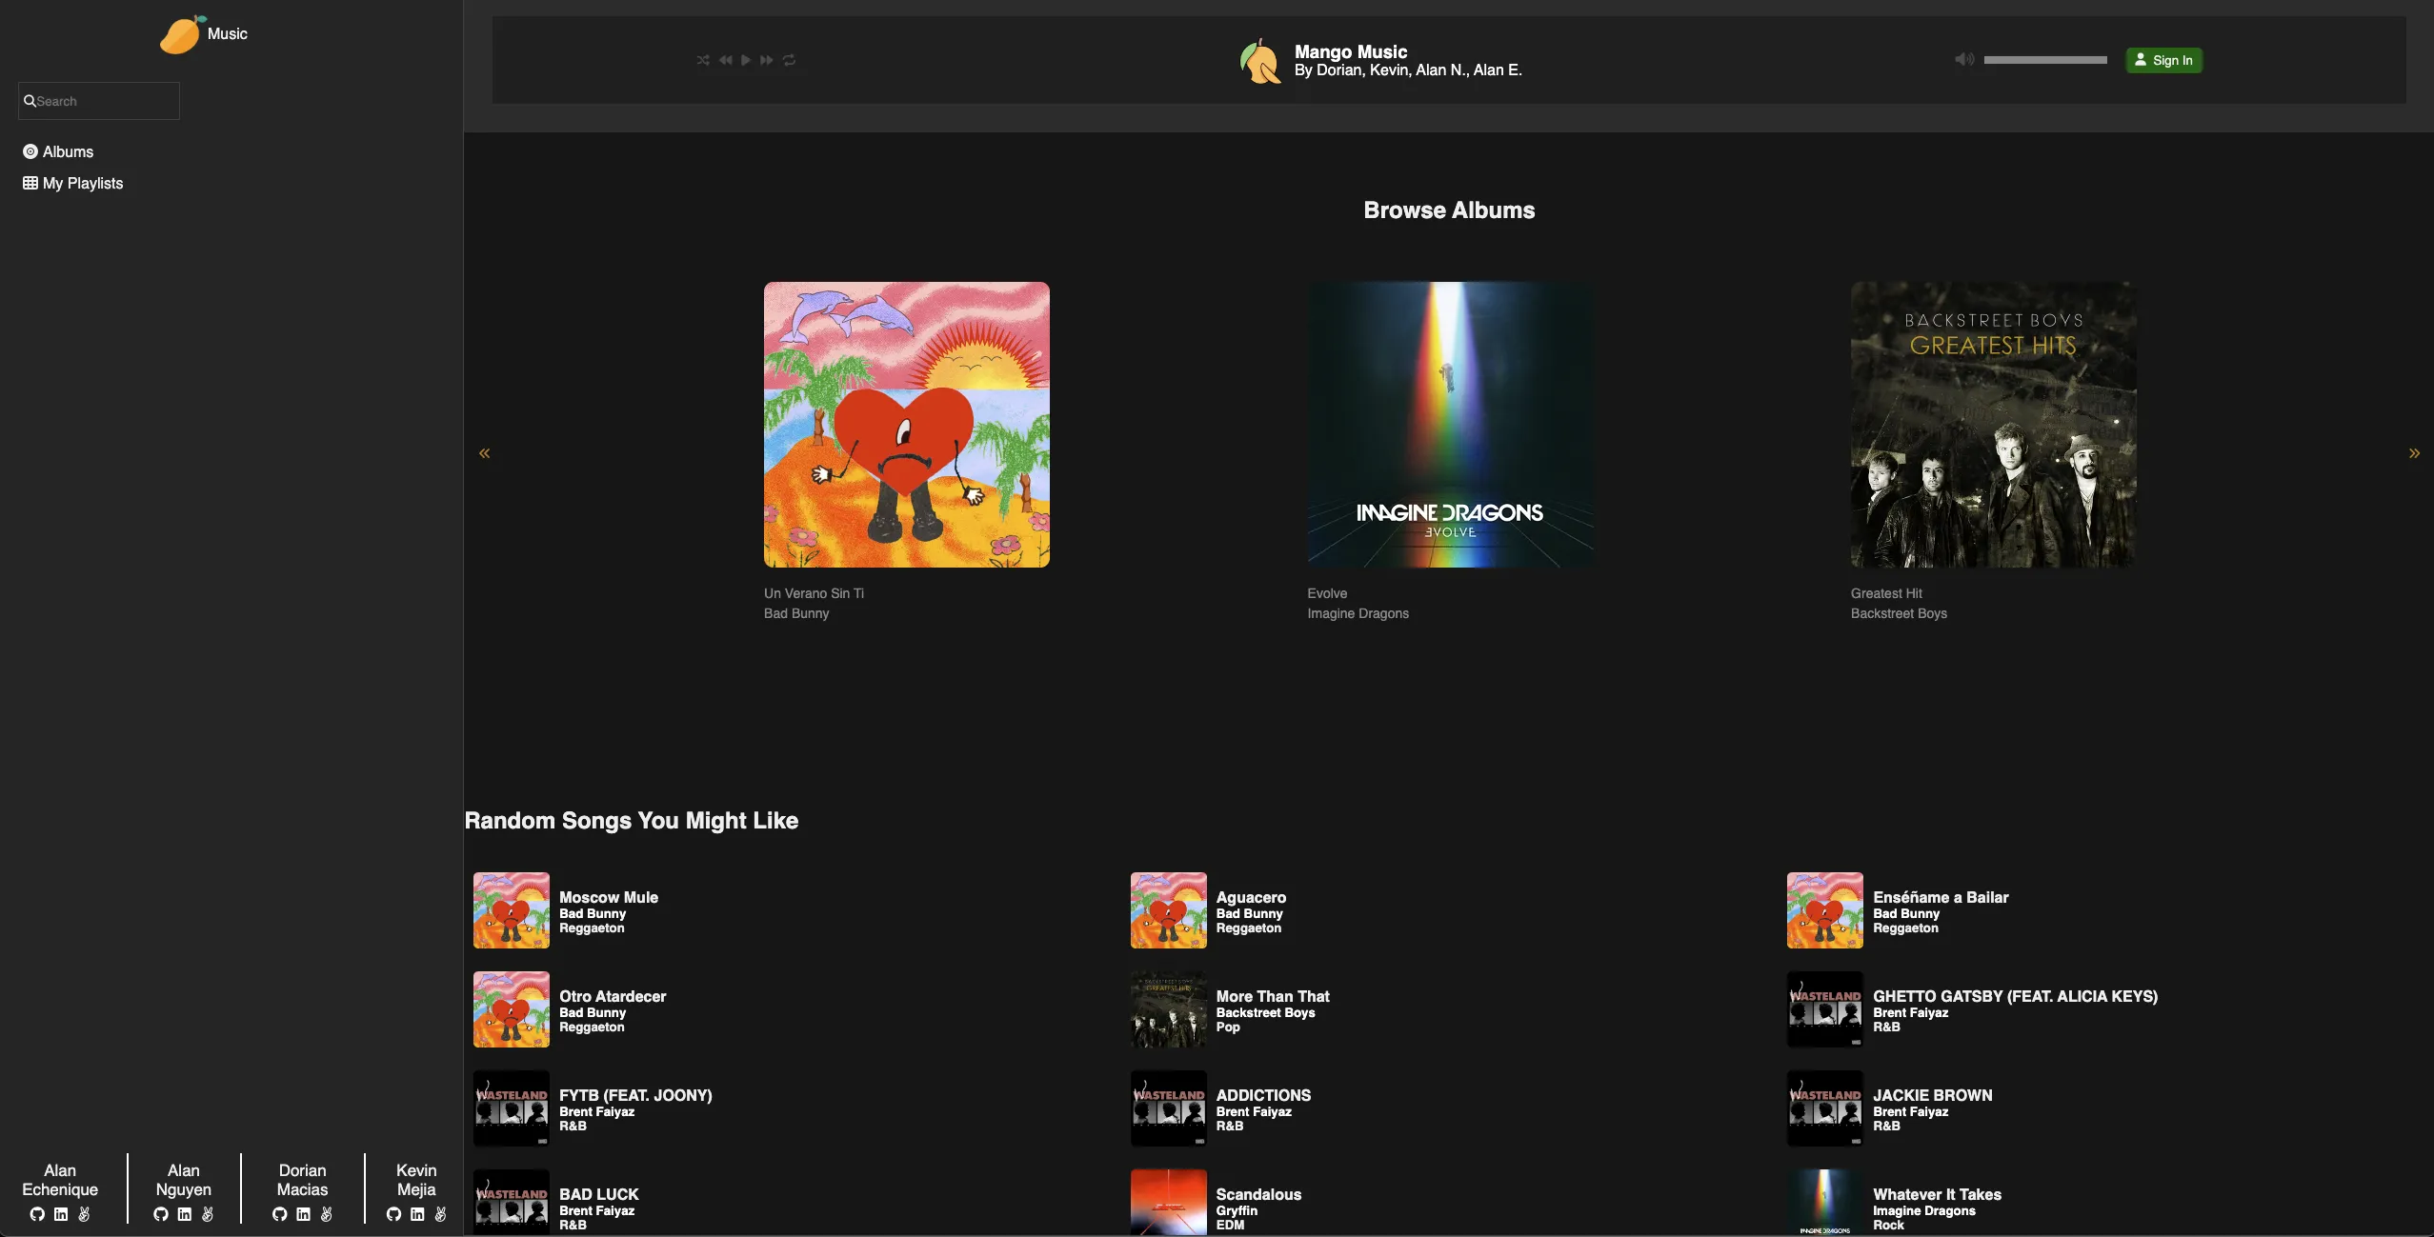Enable the repeat icon in the player controls
Image resolution: width=2434 pixels, height=1237 pixels.
[789, 59]
